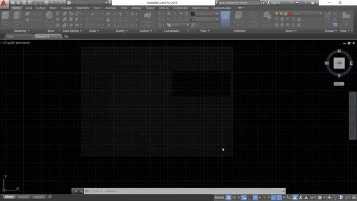Screen dimensions: 357x201
Task: Click the status bar workspace switching gear
Action: pyautogui.click(x=320, y=198)
